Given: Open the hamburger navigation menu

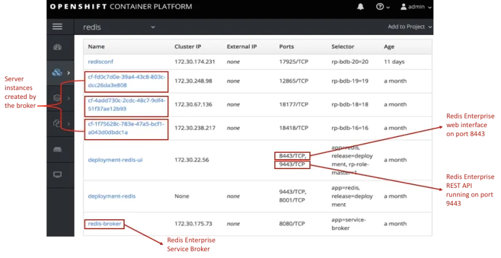Looking at the screenshot, I should point(58,27).
